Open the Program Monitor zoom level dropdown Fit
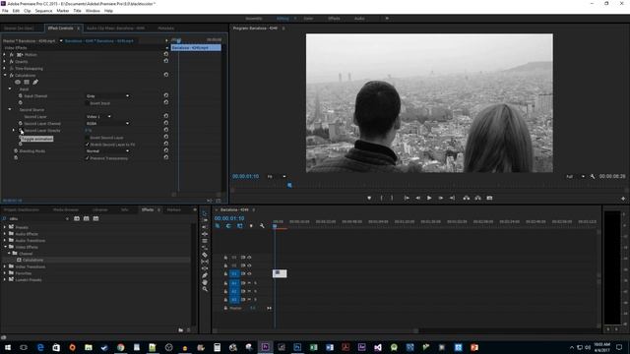The width and height of the screenshot is (630, 354). click(277, 176)
